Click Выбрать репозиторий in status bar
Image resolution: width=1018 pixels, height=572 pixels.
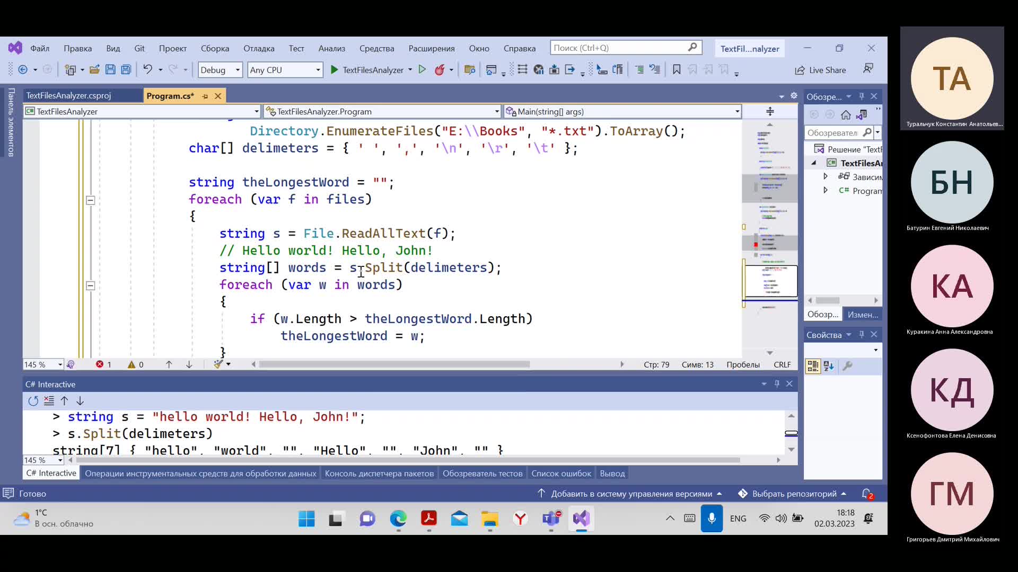(x=793, y=494)
